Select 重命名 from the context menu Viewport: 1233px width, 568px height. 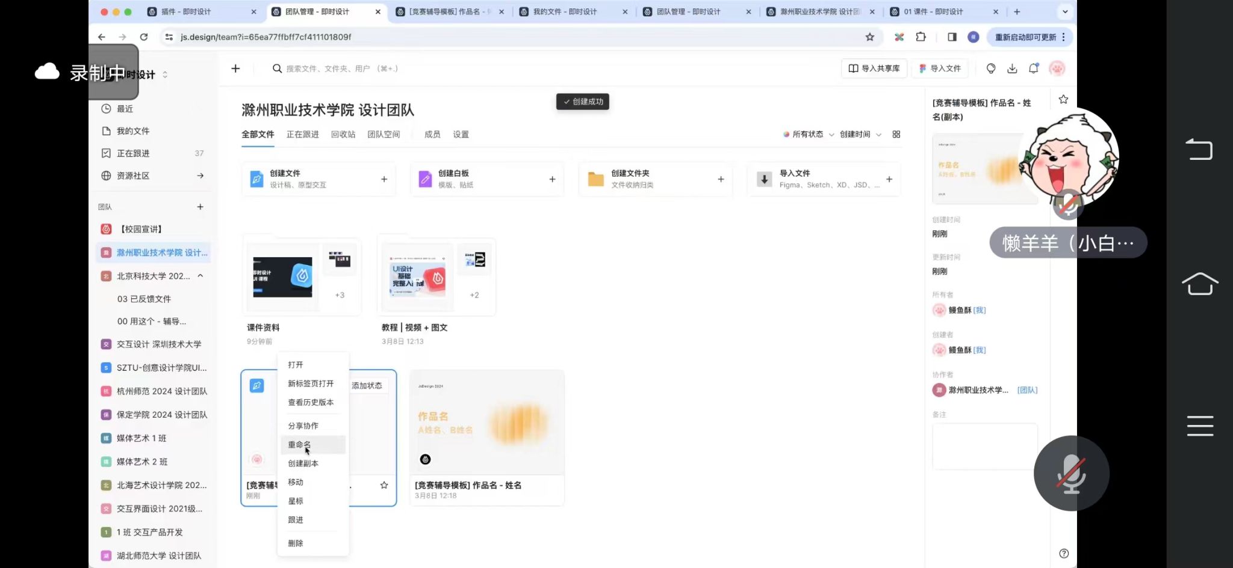300,445
